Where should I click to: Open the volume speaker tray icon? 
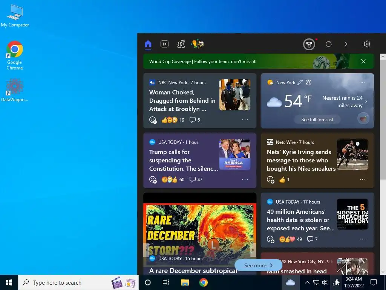pyautogui.click(x=325, y=282)
